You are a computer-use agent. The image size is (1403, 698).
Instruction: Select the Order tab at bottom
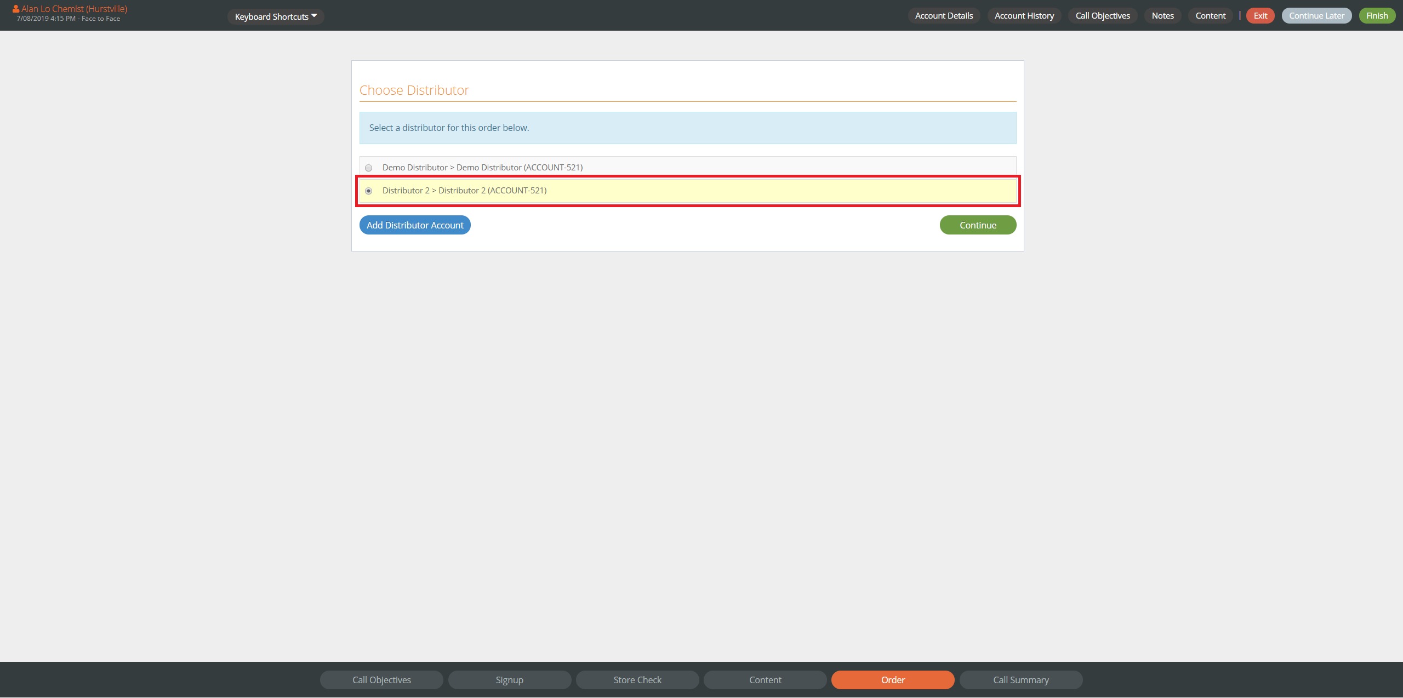(x=893, y=680)
